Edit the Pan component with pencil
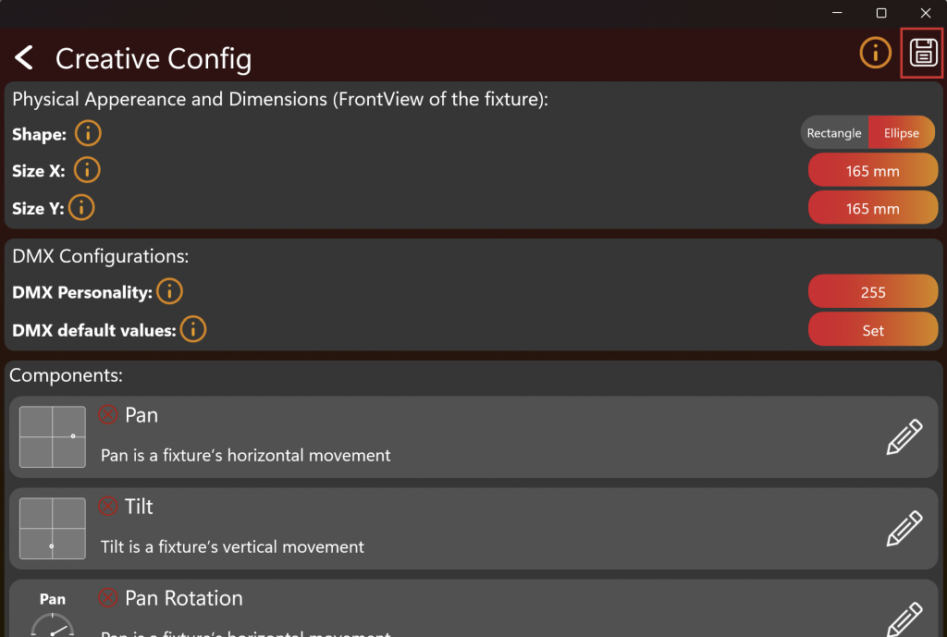947x637 pixels. (904, 436)
